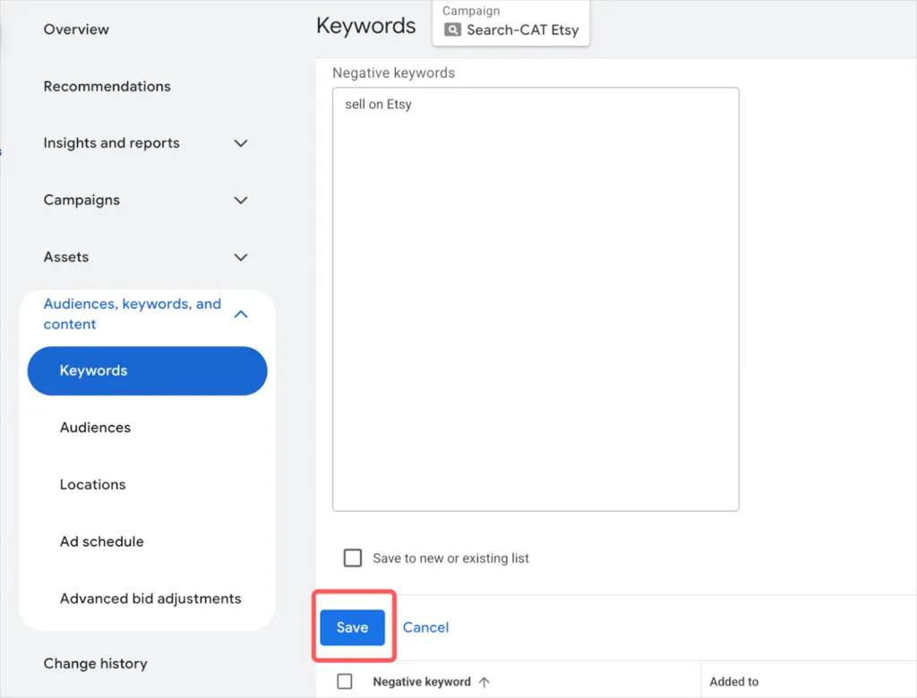Open the Overview page

click(76, 29)
